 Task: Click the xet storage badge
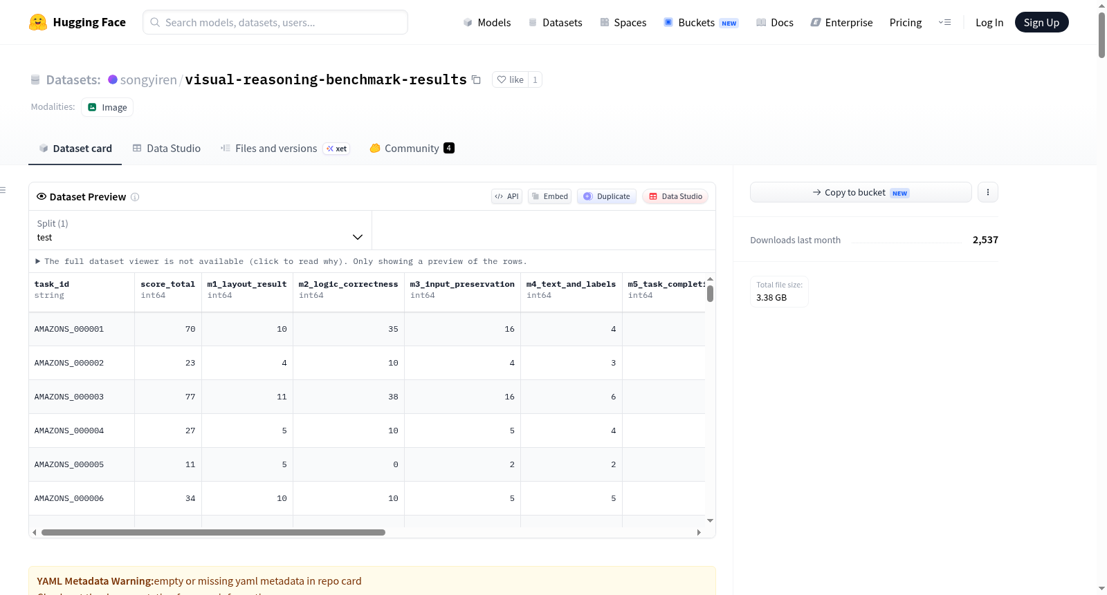click(337, 149)
